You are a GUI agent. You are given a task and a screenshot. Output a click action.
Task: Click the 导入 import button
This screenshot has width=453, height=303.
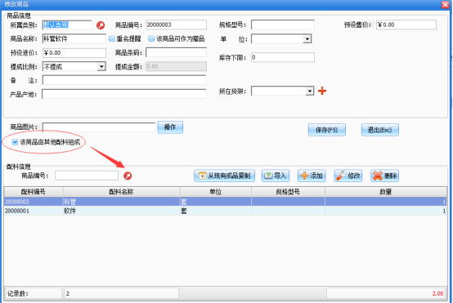[x=276, y=176]
